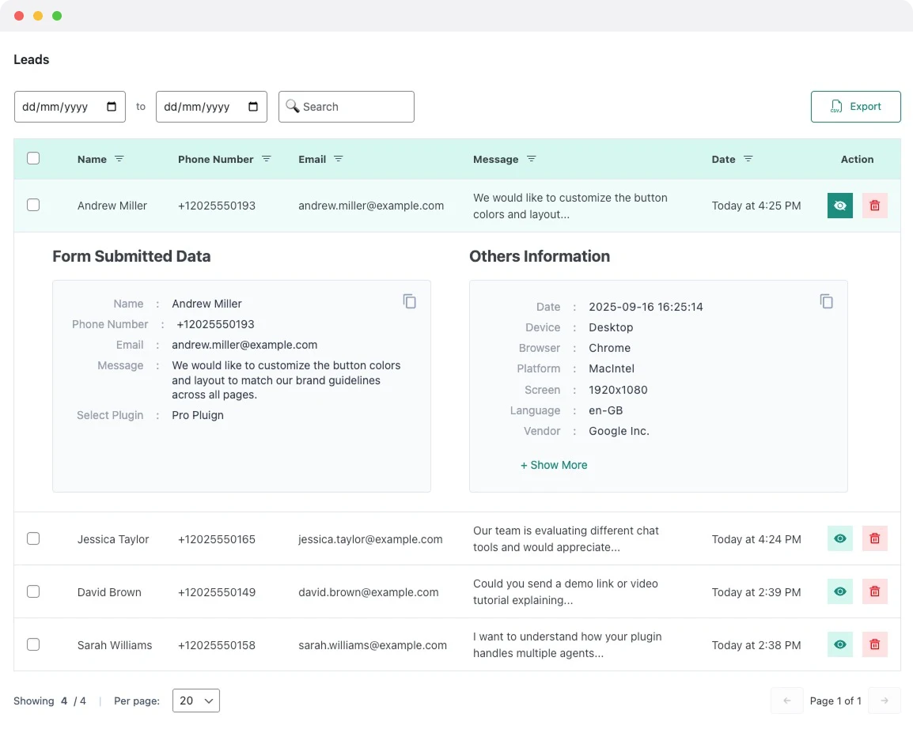Click trash icon for Sarah Williams
Screen dimensions: 913x729
pos(874,644)
